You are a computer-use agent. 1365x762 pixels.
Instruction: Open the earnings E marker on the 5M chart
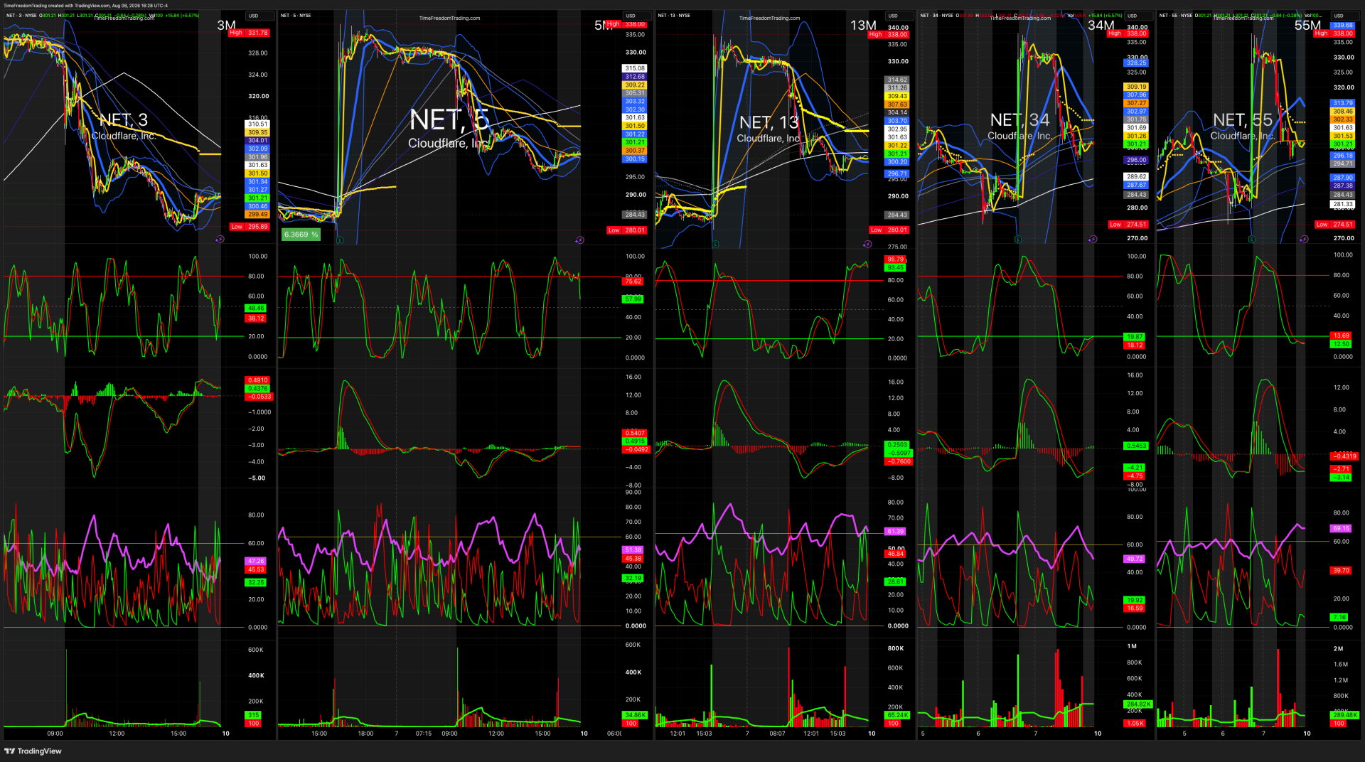[x=340, y=240]
